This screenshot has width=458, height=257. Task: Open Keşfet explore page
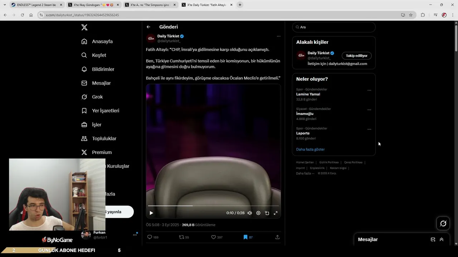click(94, 55)
